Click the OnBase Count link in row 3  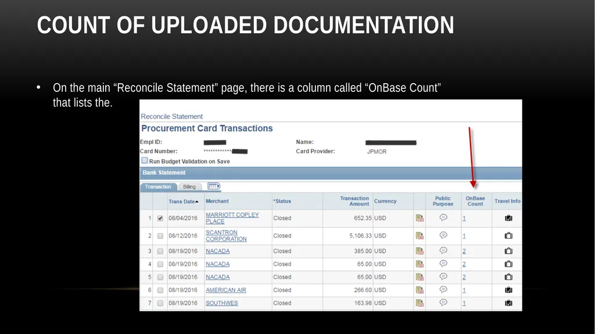point(464,252)
